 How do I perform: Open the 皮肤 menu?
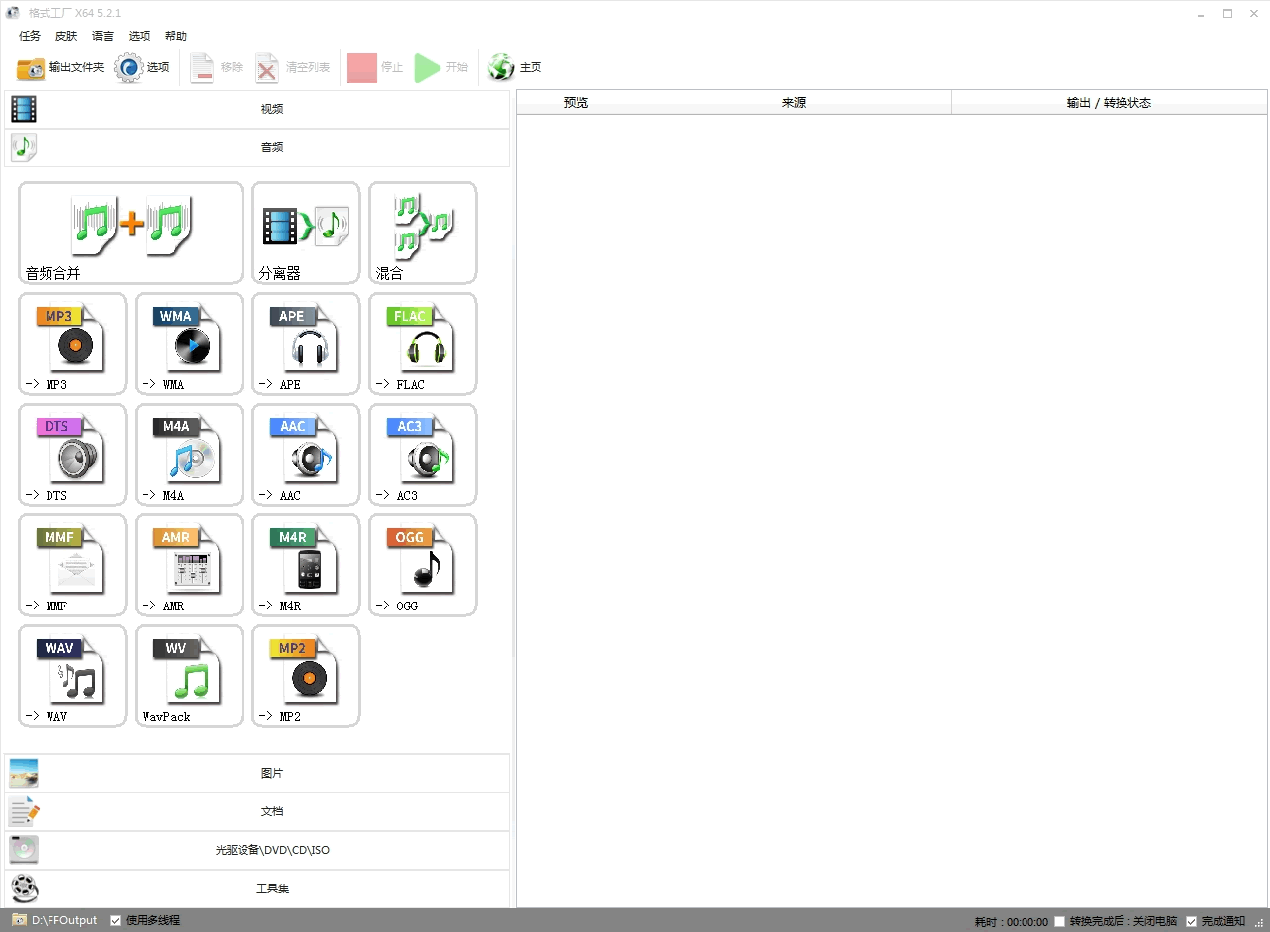[x=66, y=36]
